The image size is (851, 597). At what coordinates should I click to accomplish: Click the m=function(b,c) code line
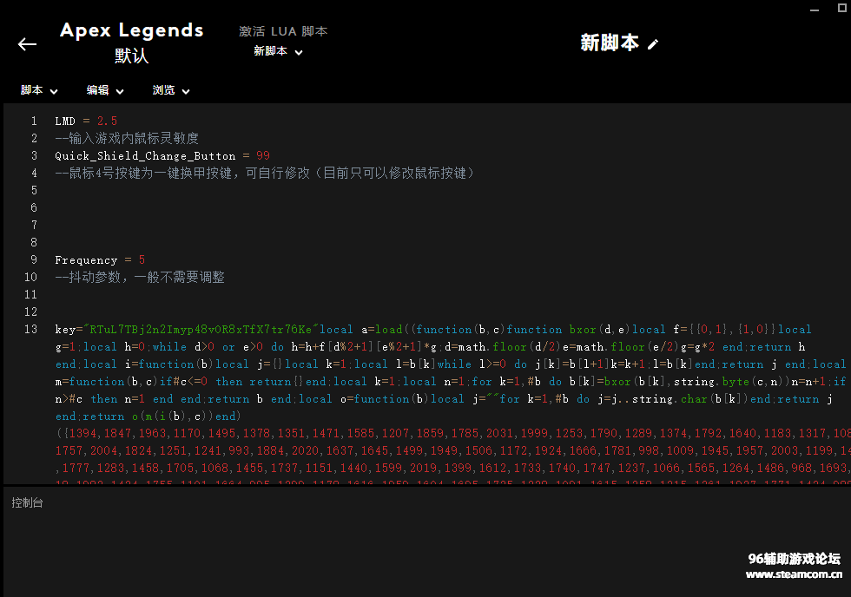451,381
